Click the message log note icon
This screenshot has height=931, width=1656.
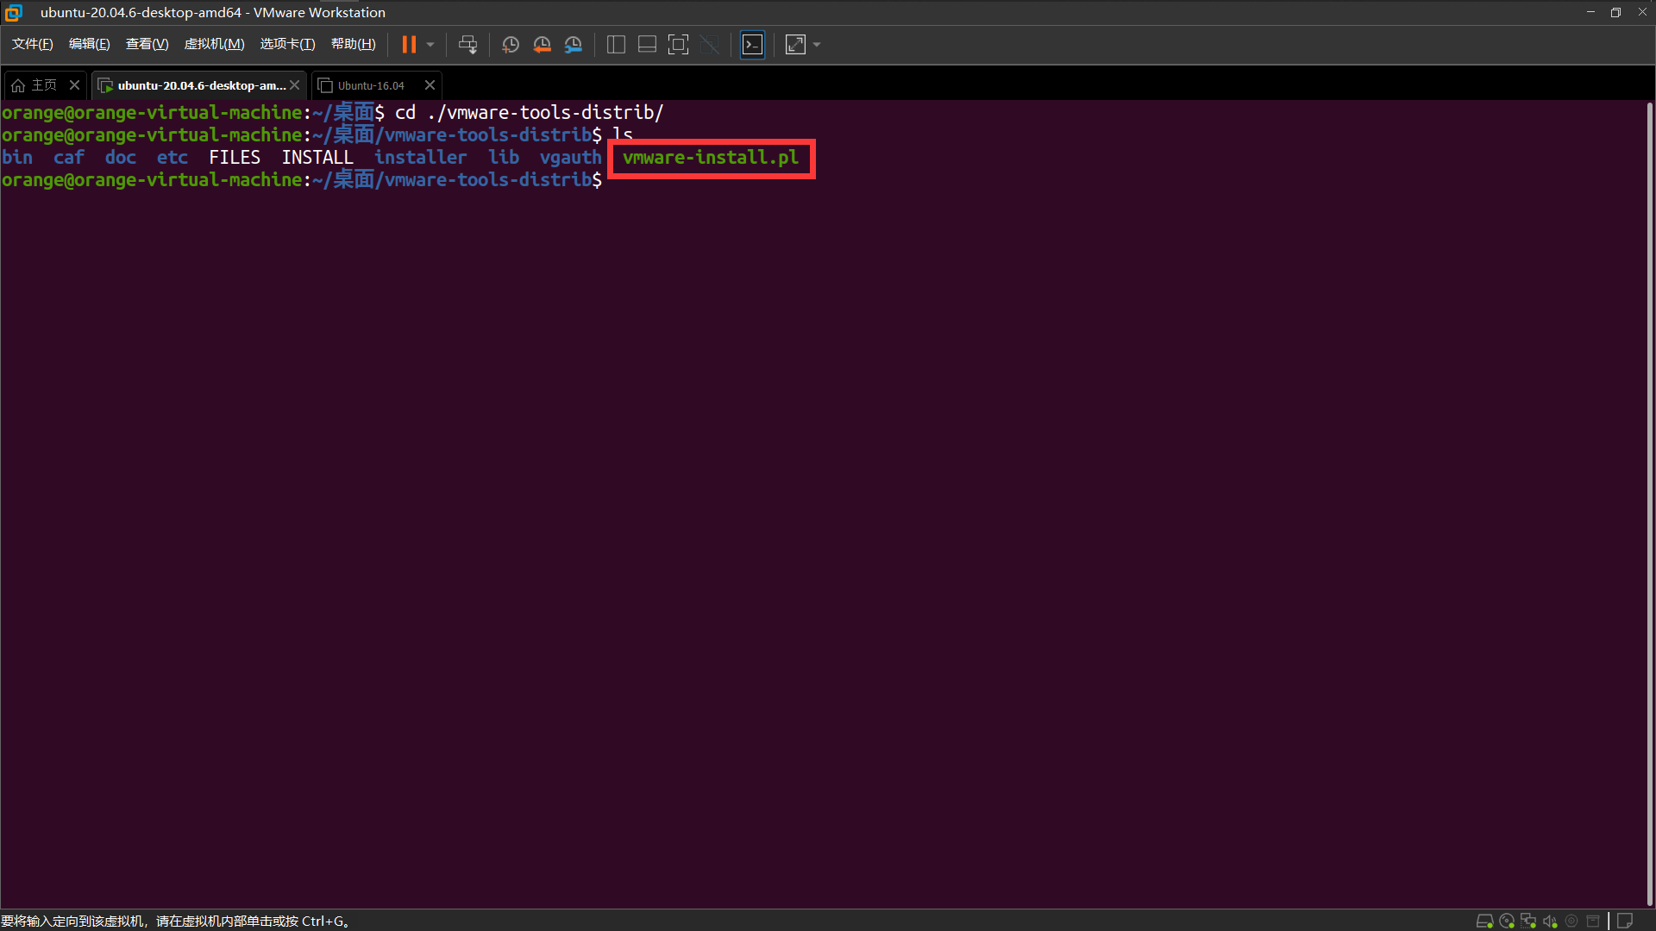click(x=1625, y=921)
